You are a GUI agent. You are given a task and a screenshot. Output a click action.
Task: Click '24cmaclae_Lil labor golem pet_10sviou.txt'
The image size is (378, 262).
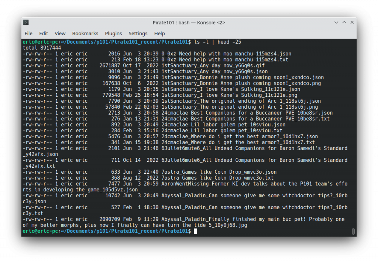point(222,130)
